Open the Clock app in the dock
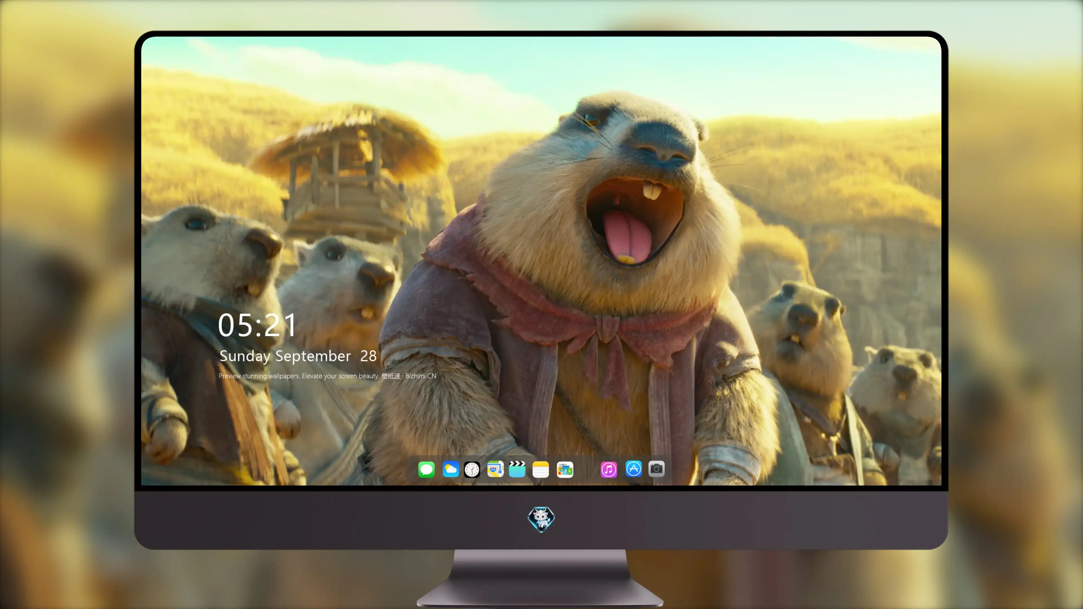This screenshot has width=1083, height=609. pos(472,469)
